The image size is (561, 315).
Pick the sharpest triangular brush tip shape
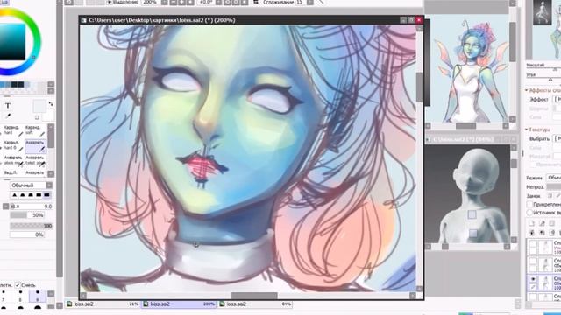pyautogui.click(x=15, y=195)
